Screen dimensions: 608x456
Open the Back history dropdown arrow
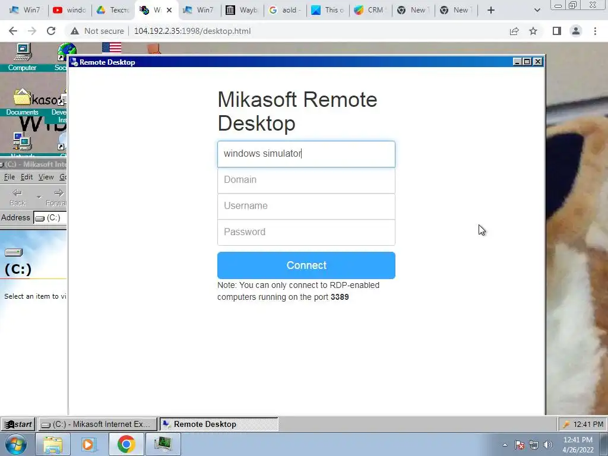[x=39, y=197]
